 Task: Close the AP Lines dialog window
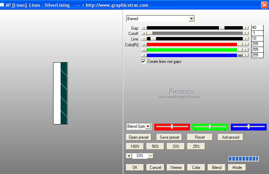(265, 5)
